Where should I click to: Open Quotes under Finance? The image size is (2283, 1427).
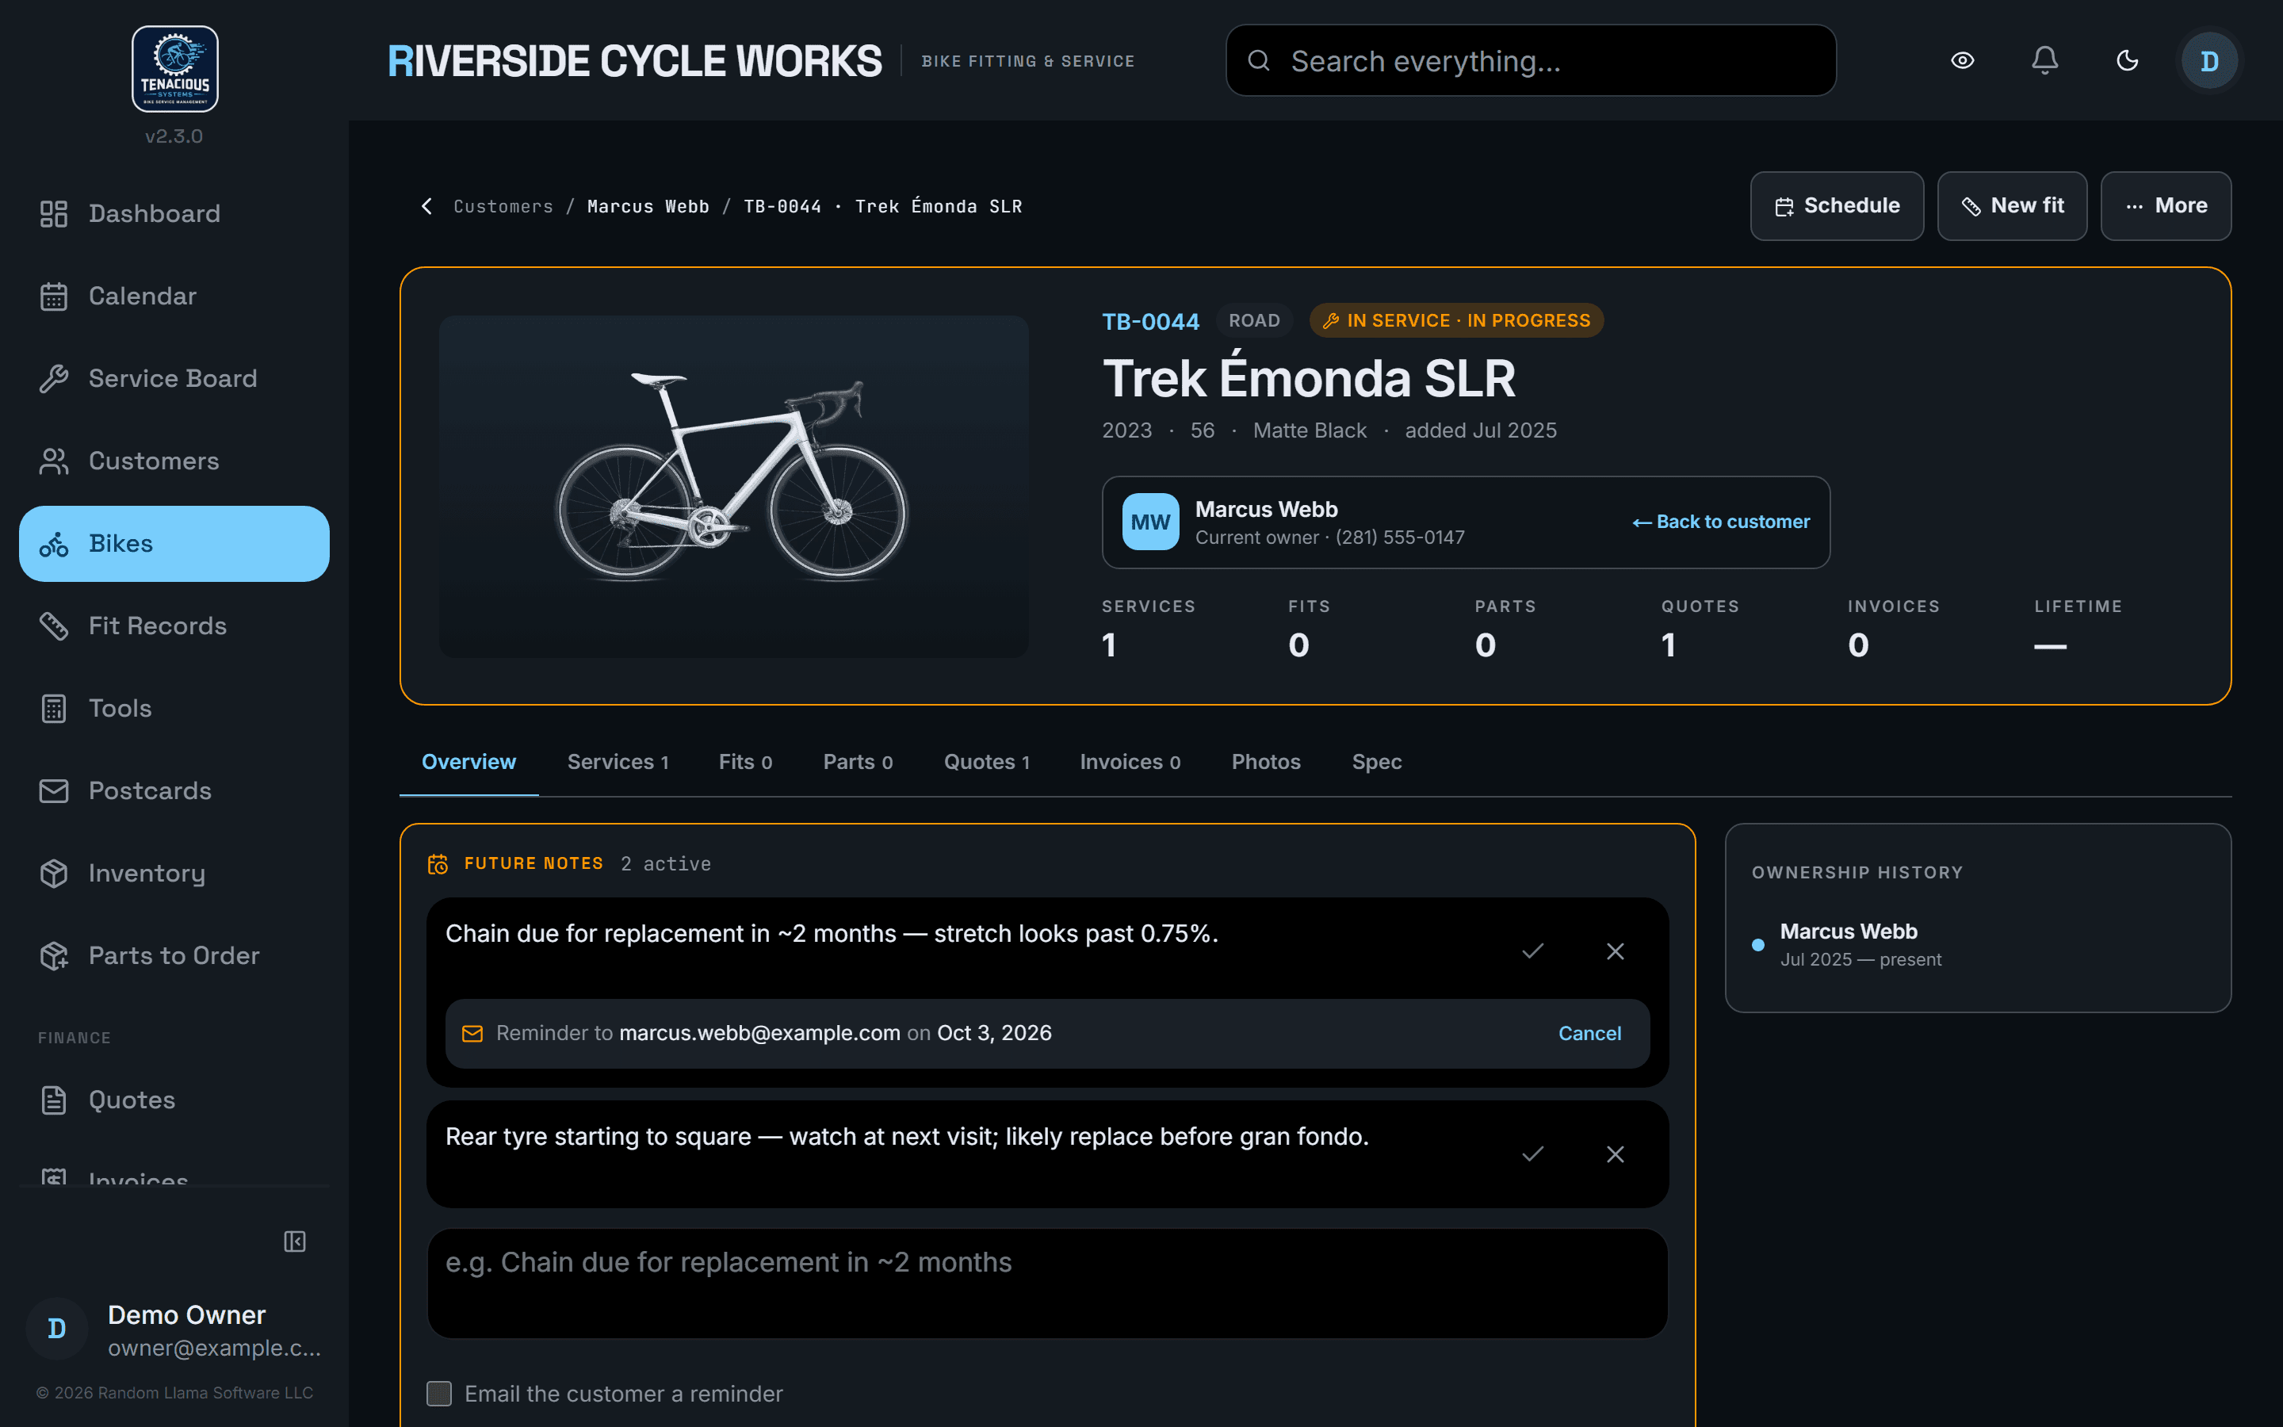(x=174, y=1100)
